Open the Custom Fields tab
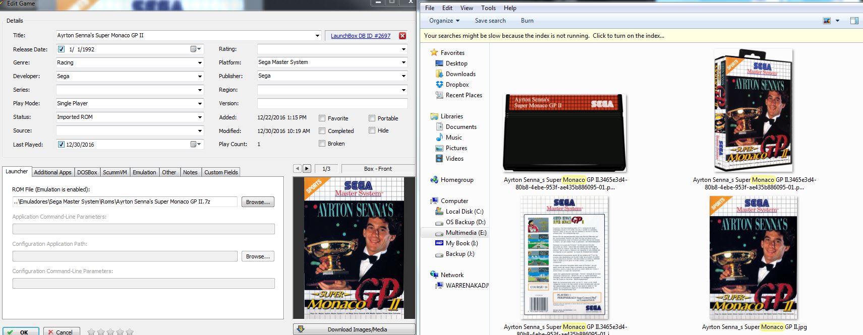The height and width of the screenshot is (335, 863). click(221, 172)
